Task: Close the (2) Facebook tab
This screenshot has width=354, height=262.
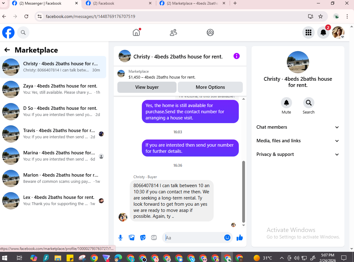Action: 150,3
